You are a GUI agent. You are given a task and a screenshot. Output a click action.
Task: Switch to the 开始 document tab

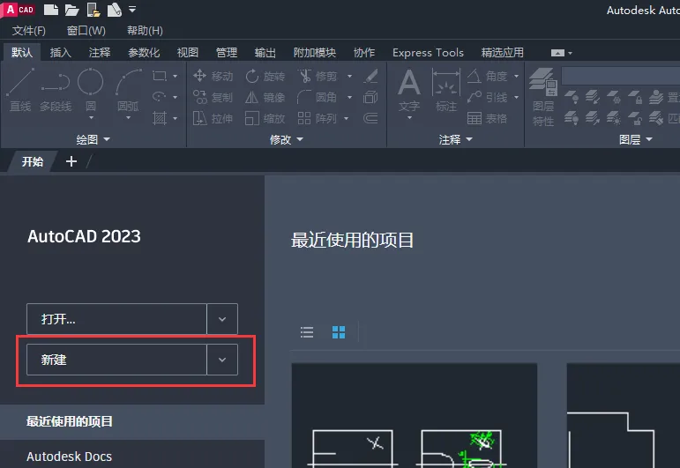[x=33, y=161]
